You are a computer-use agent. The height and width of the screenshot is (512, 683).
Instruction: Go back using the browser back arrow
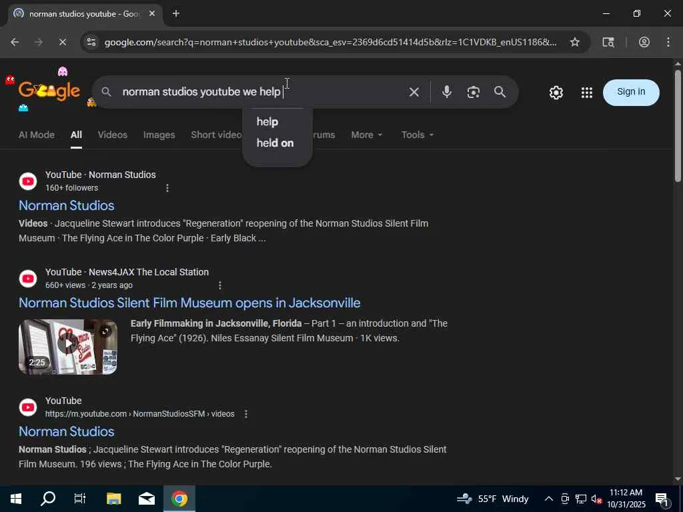(x=15, y=42)
